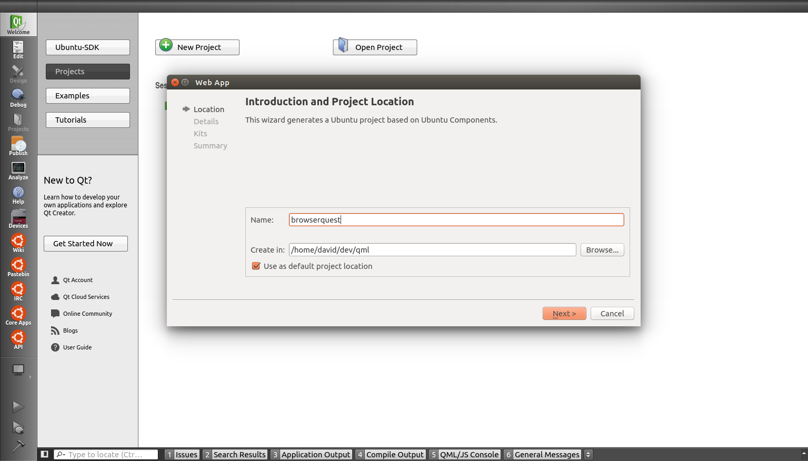The image size is (808, 461).
Task: Switch to Analyze mode
Action: pos(18,171)
